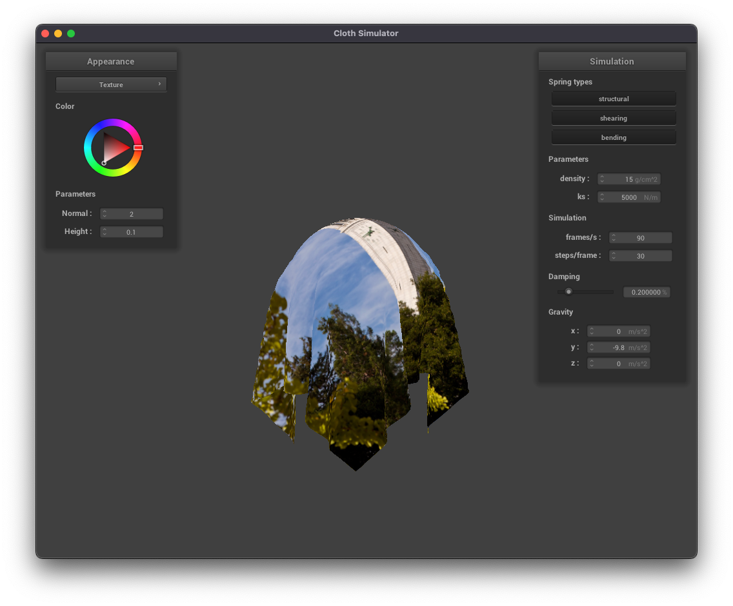
Task: Click the frames/s value field
Action: point(641,238)
